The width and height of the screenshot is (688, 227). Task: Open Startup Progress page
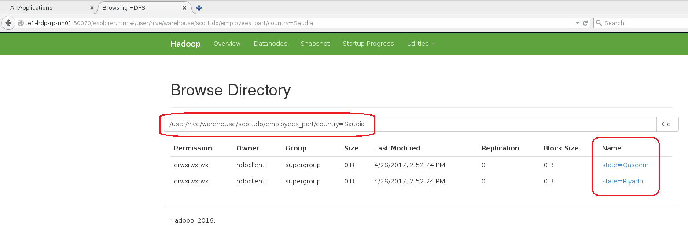pos(368,44)
